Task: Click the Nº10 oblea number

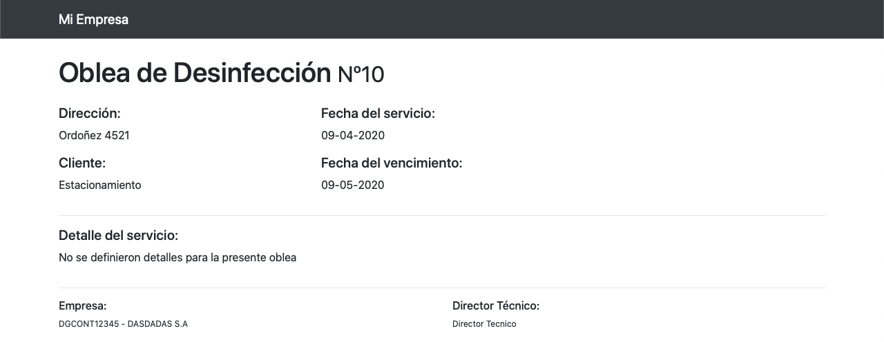Action: tap(361, 74)
